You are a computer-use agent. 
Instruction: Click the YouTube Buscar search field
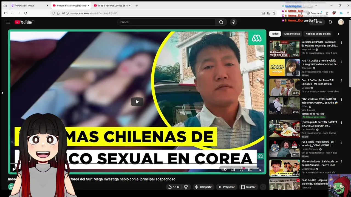click(x=166, y=22)
